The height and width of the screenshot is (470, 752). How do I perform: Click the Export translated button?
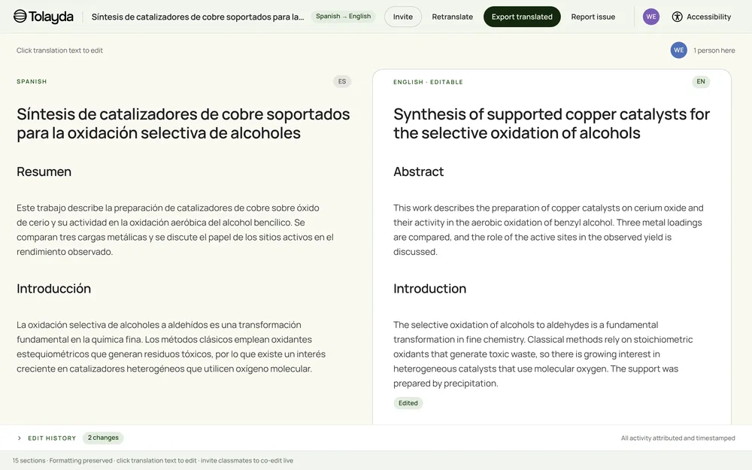(x=522, y=17)
